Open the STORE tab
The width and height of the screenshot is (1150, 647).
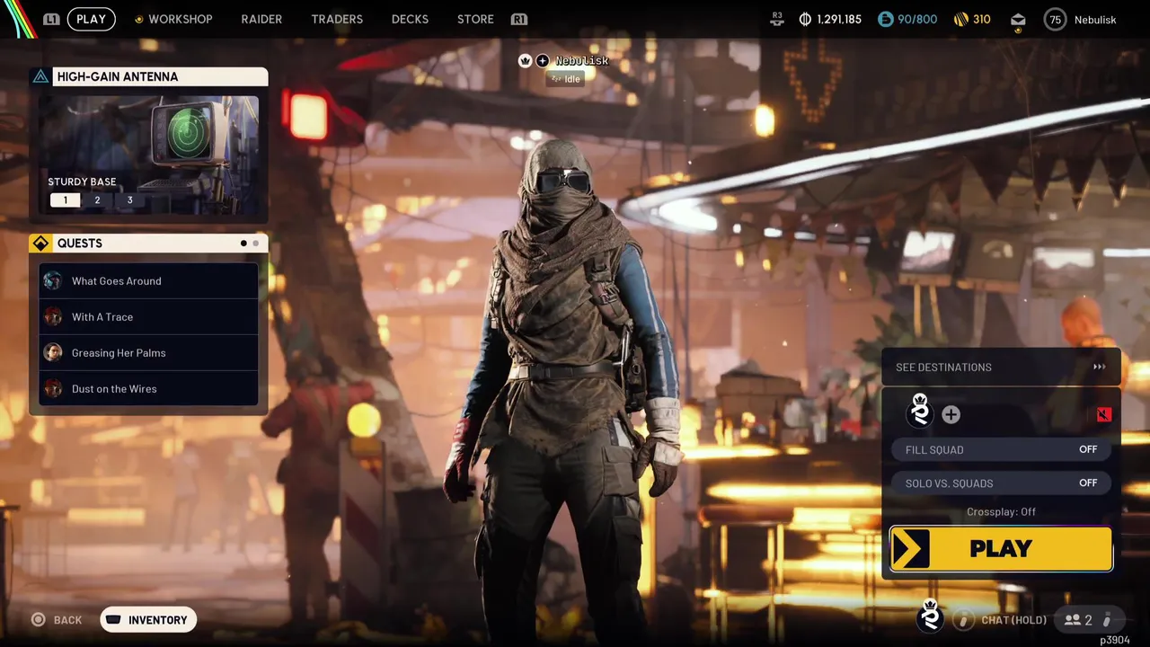[475, 19]
